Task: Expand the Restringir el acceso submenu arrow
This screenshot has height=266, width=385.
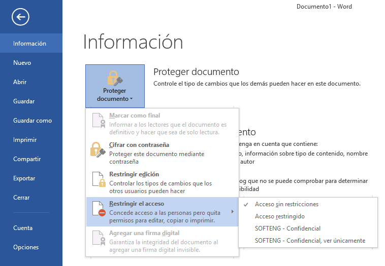Action: pos(233,211)
